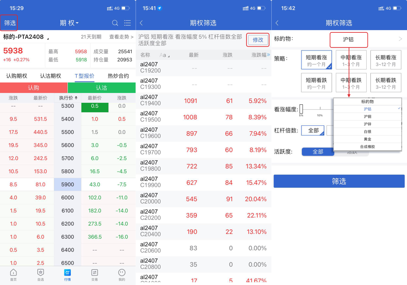Open 交易 trade icon
This screenshot has height=285, width=407.
(95, 274)
